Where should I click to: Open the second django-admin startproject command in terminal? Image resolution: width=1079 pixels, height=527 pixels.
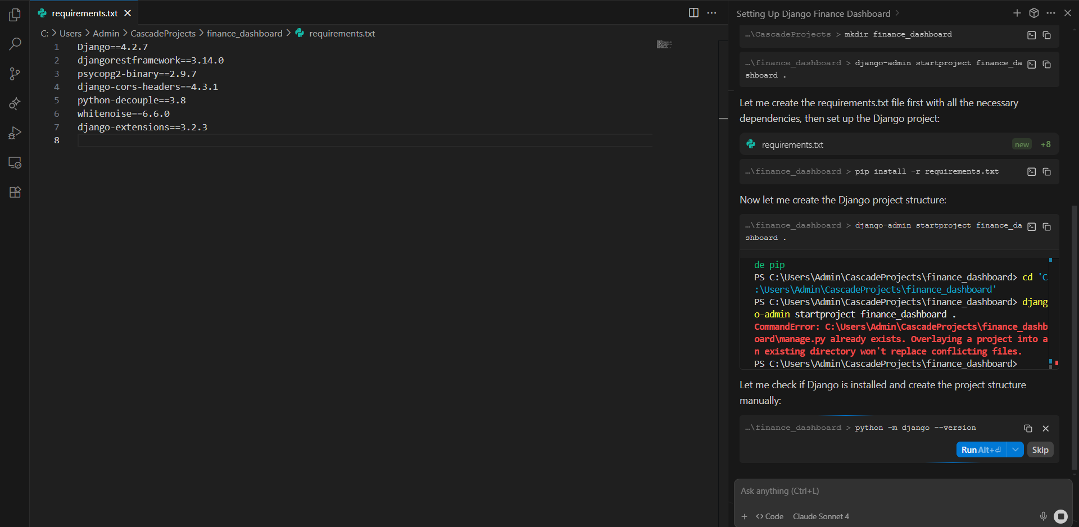(x=1031, y=226)
